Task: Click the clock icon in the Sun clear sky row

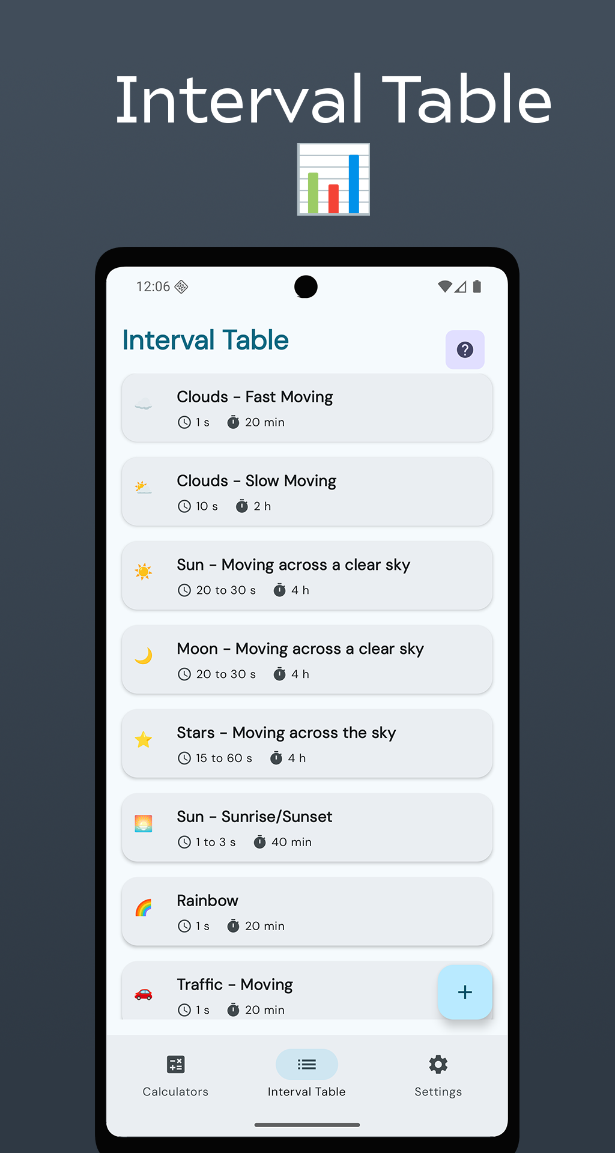Action: 184,590
